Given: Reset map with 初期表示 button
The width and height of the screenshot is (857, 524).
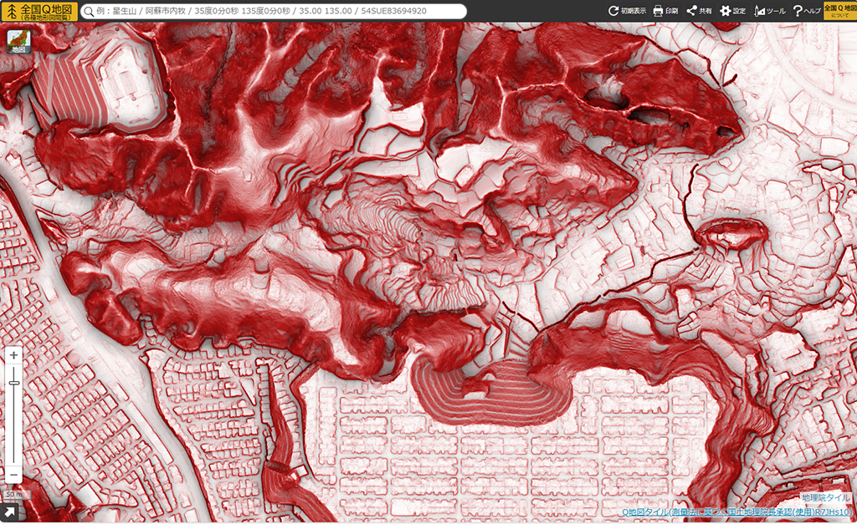Looking at the screenshot, I should tap(627, 11).
